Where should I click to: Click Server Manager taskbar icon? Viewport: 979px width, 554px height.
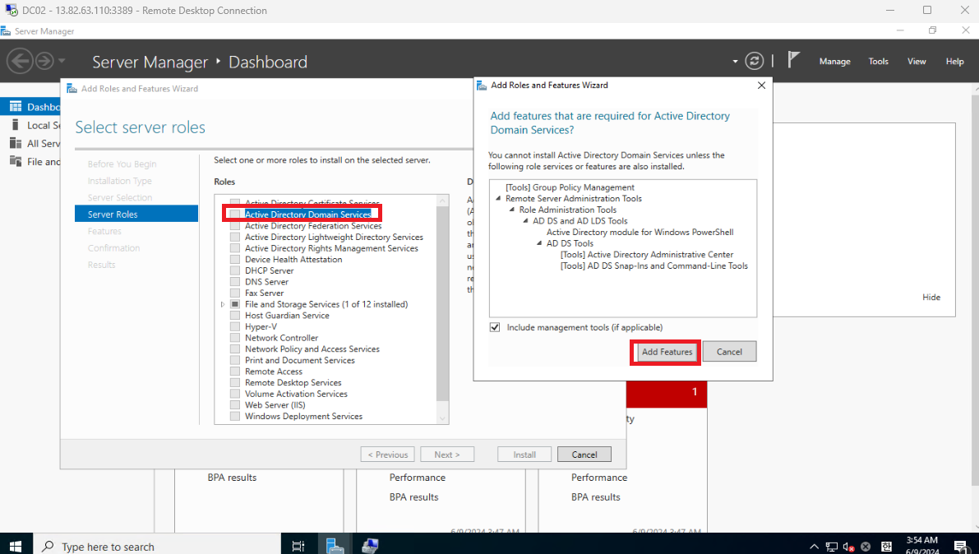pos(335,546)
